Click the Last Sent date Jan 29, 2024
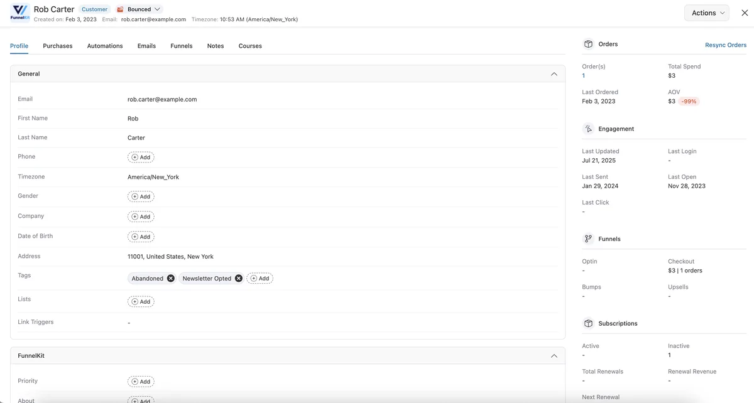This screenshot has height=403, width=754. click(x=600, y=186)
